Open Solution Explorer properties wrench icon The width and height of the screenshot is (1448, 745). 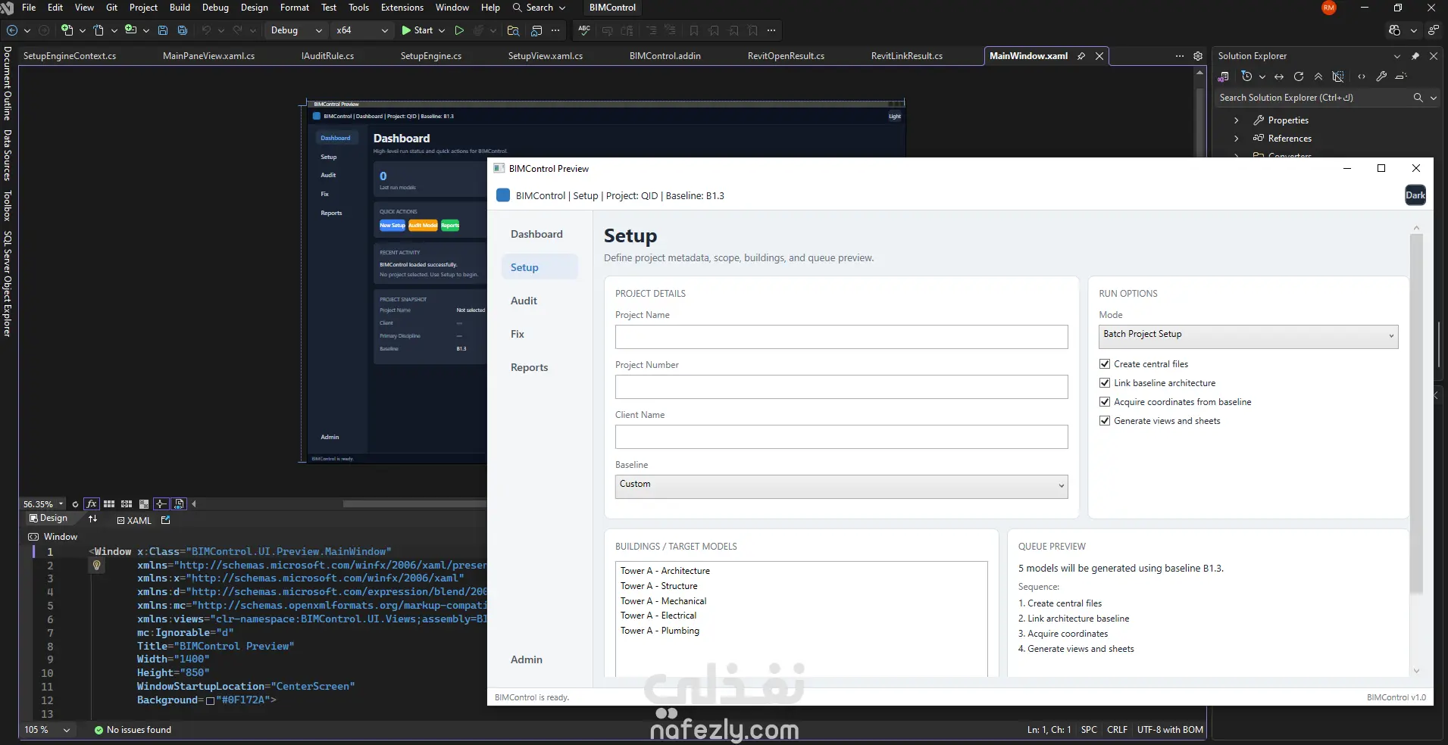coord(1381,76)
